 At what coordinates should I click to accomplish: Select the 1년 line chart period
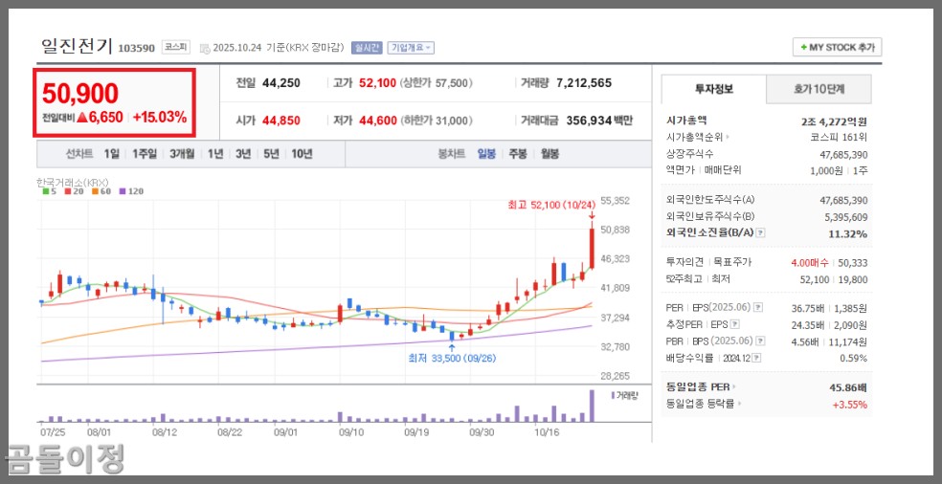215,154
